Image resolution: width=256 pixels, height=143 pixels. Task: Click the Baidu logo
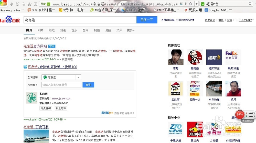click(x=10, y=19)
